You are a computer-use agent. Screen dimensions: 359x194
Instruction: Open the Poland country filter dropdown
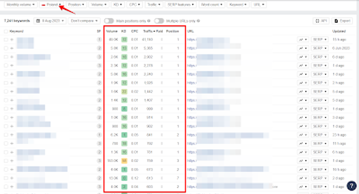pos(51,4)
